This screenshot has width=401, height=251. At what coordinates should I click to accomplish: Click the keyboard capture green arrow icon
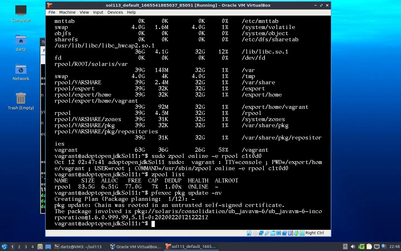coord(302,233)
